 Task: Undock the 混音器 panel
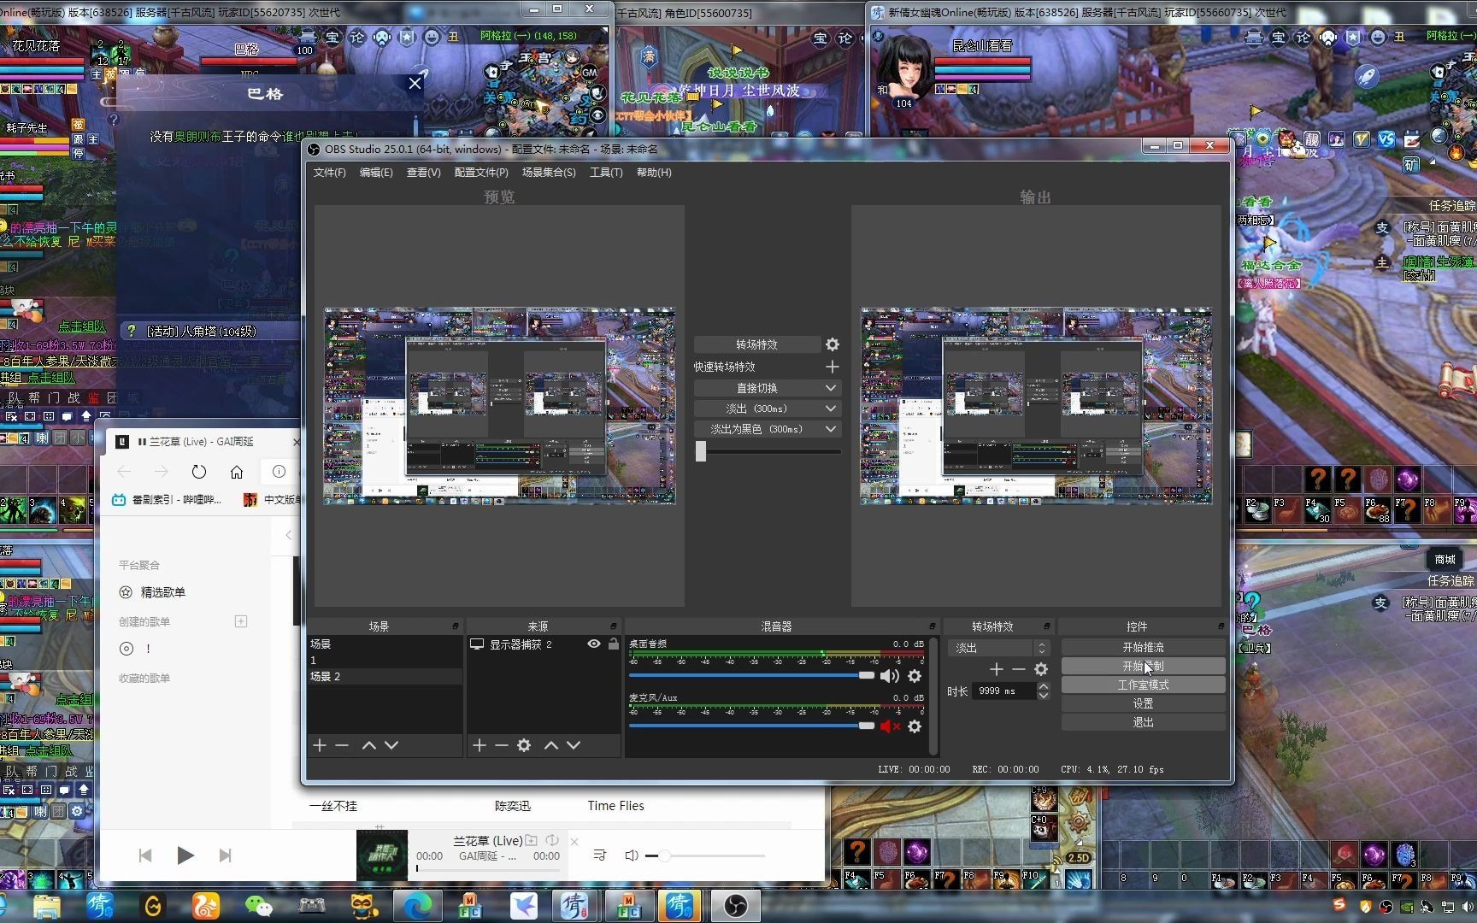[932, 626]
